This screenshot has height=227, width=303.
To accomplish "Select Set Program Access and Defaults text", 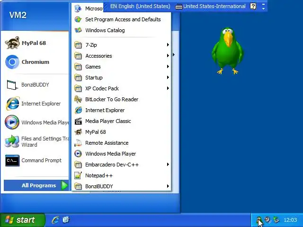I will click(123, 19).
